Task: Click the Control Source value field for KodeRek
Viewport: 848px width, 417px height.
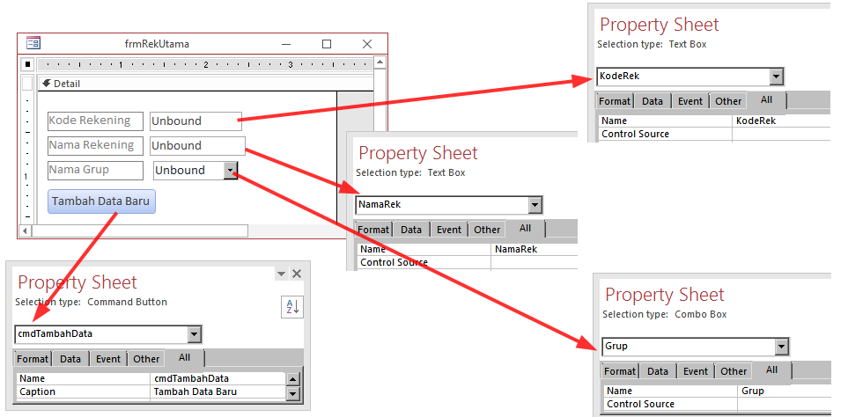Action: point(781,134)
